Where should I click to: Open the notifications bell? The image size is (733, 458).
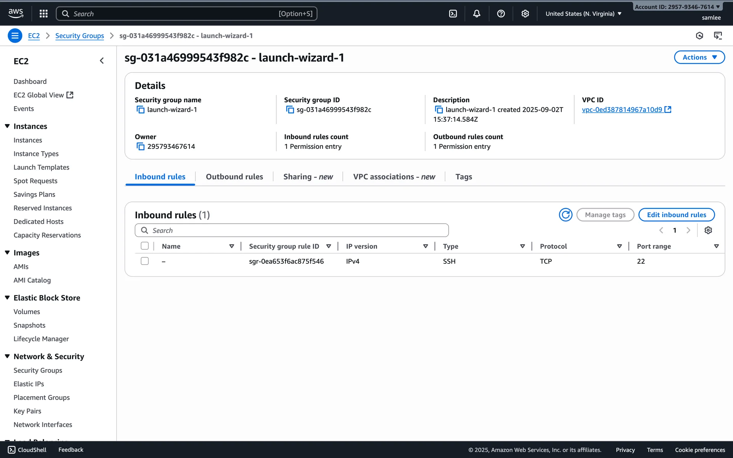(x=477, y=14)
